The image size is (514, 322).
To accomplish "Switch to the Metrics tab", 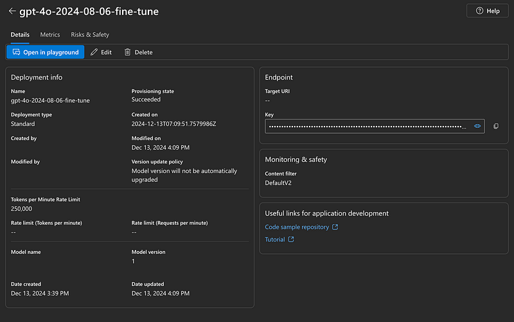I will 50,35.
